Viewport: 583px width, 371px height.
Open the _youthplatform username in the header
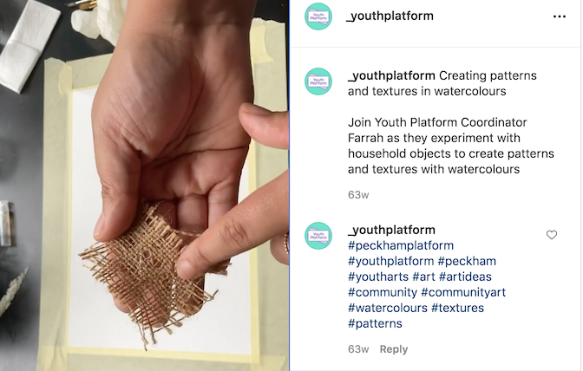click(390, 16)
